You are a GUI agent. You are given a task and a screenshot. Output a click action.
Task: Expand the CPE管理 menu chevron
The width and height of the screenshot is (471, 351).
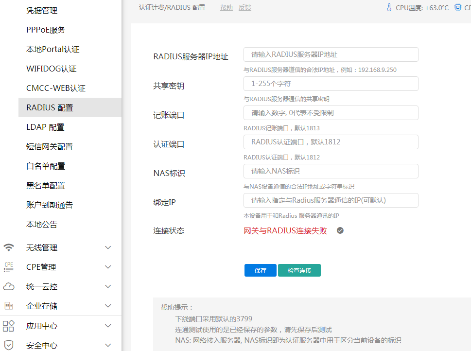pos(108,267)
